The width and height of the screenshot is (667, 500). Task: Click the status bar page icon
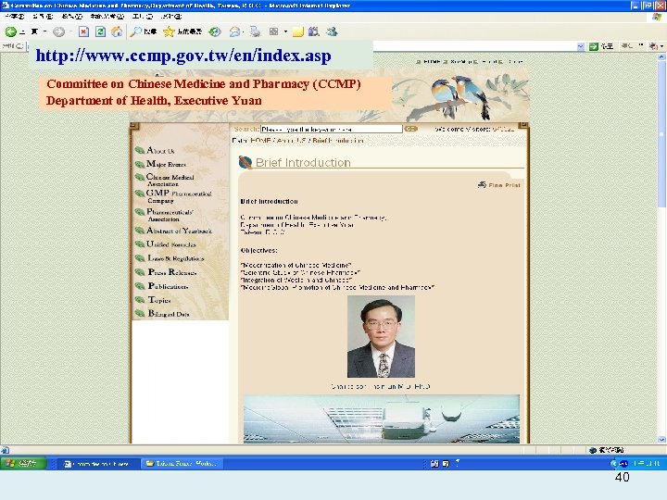pos(6,450)
